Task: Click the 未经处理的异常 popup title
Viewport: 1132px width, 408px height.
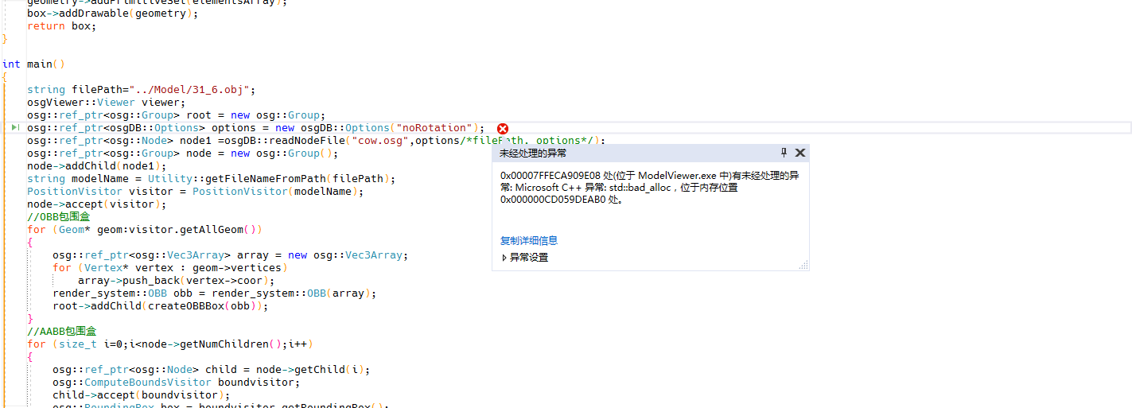Action: (x=533, y=153)
